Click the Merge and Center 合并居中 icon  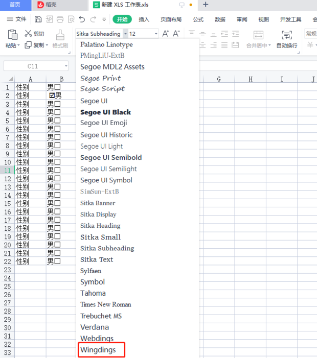[259, 35]
